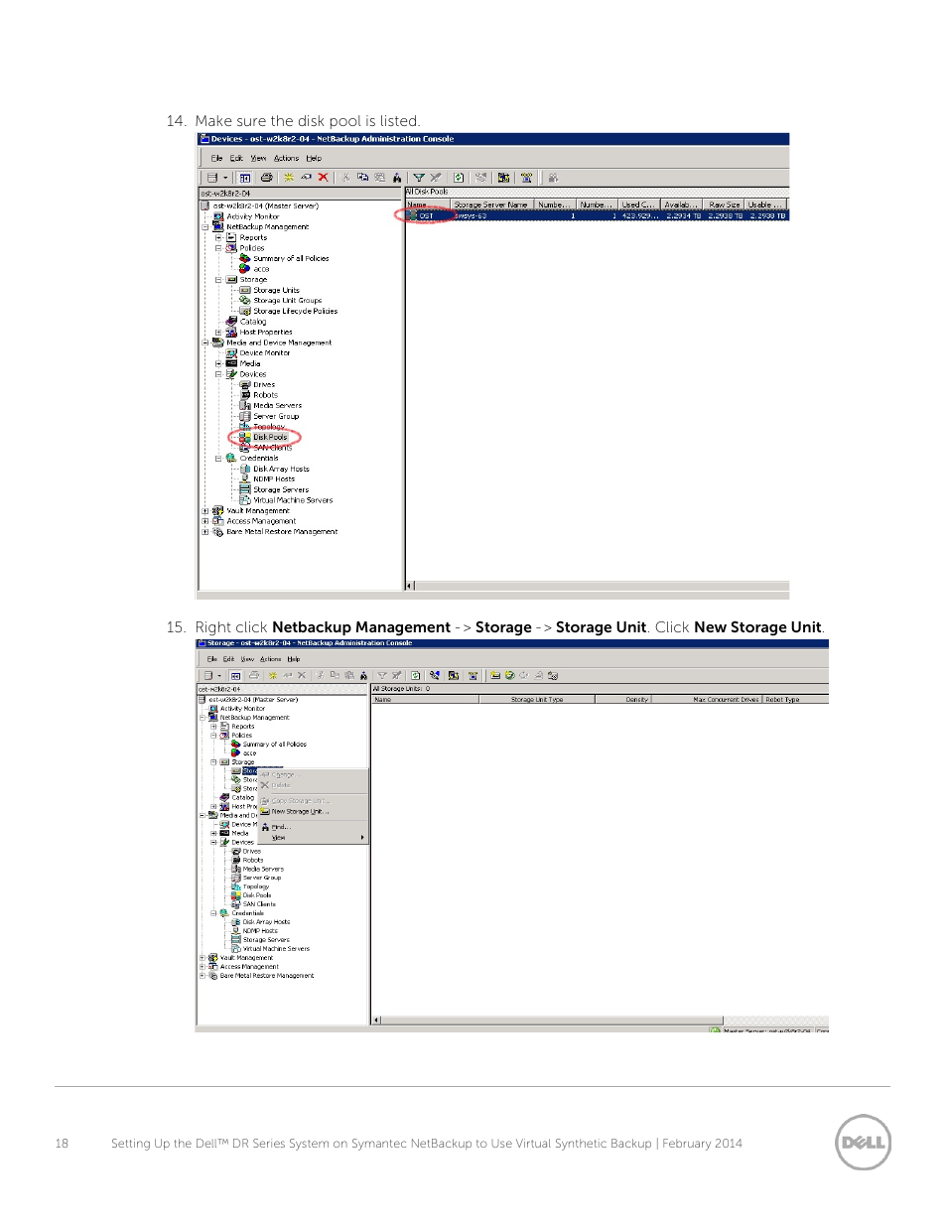
Task: Select Storage Lifecycle Policies in Devices console
Action: click(296, 312)
